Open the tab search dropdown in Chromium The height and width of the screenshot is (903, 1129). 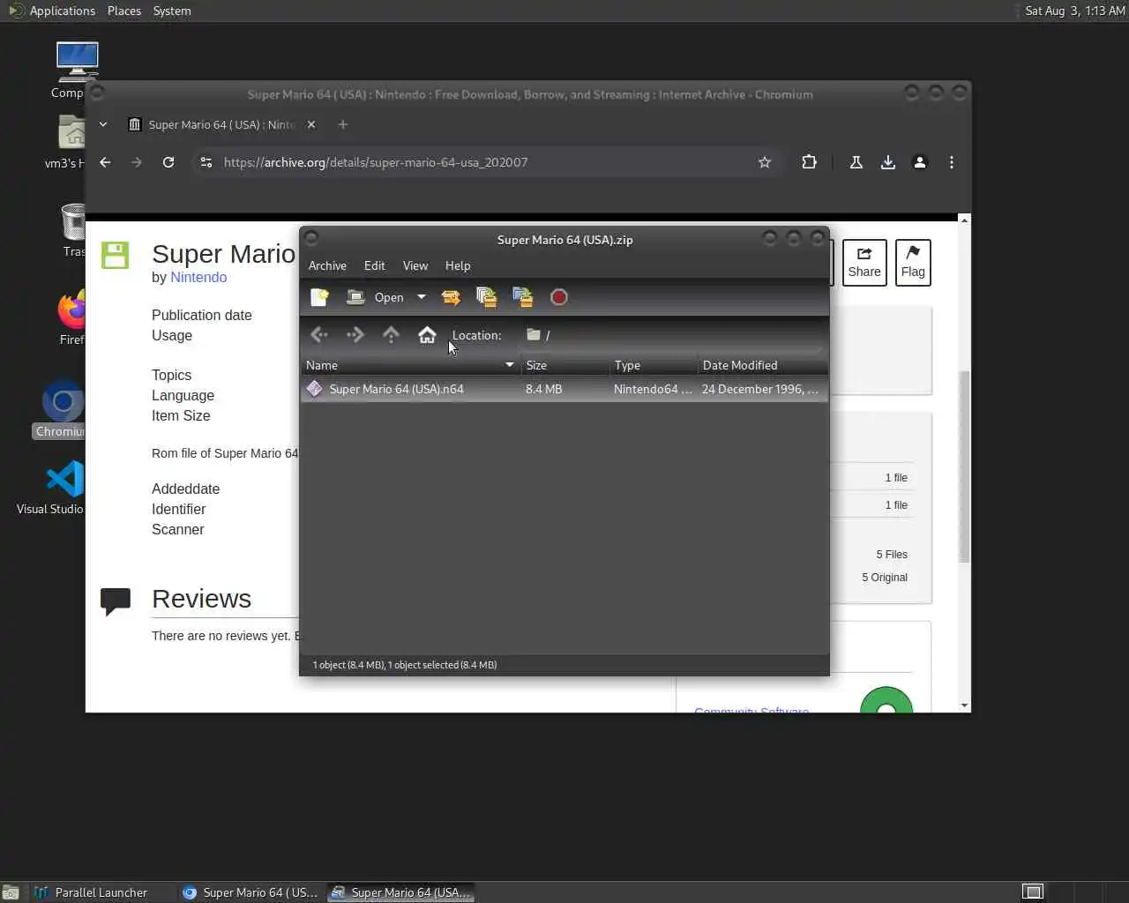coord(103,124)
